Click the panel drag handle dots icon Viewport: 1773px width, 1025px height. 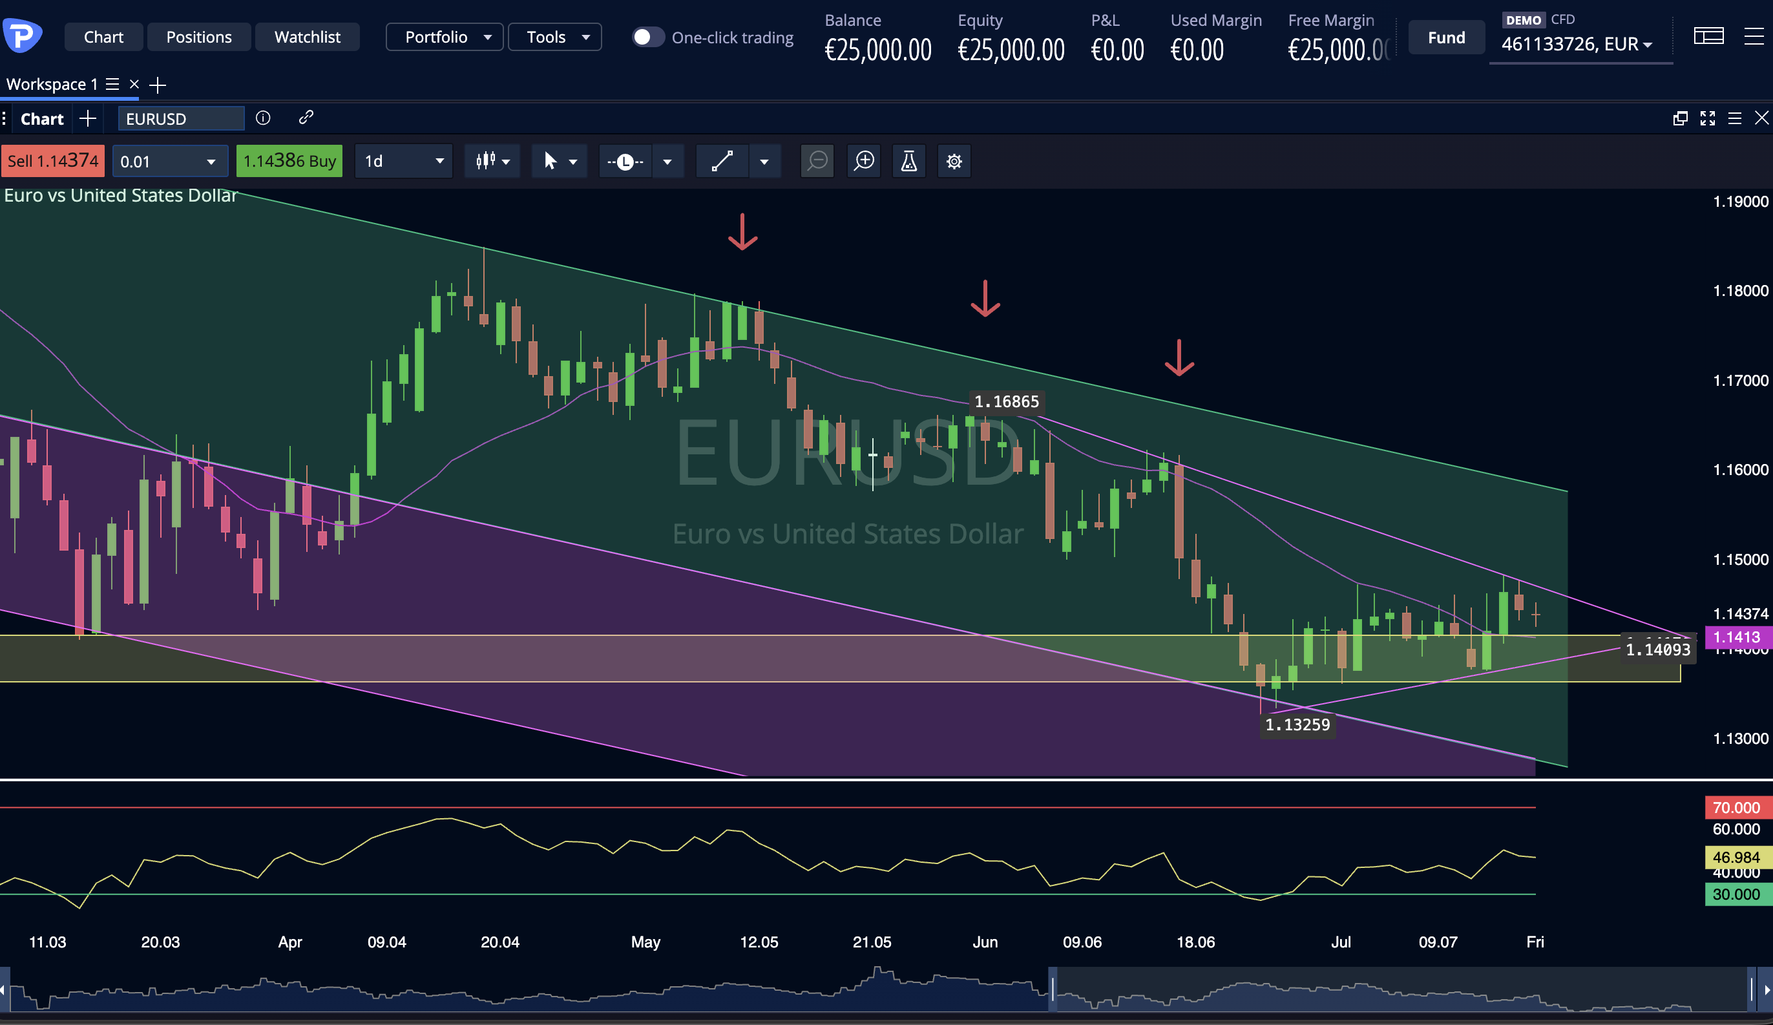[x=5, y=118]
